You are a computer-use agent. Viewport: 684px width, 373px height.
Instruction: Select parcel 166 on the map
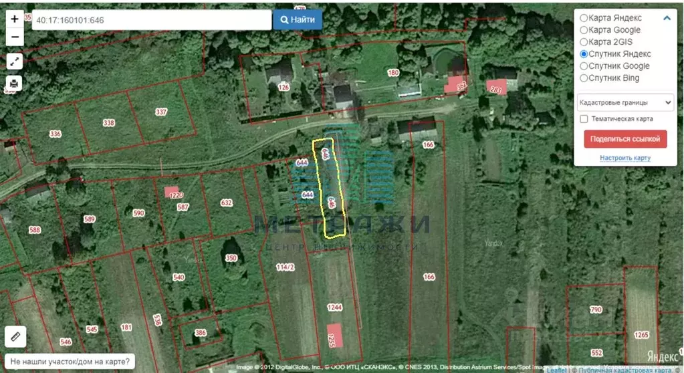click(x=429, y=277)
